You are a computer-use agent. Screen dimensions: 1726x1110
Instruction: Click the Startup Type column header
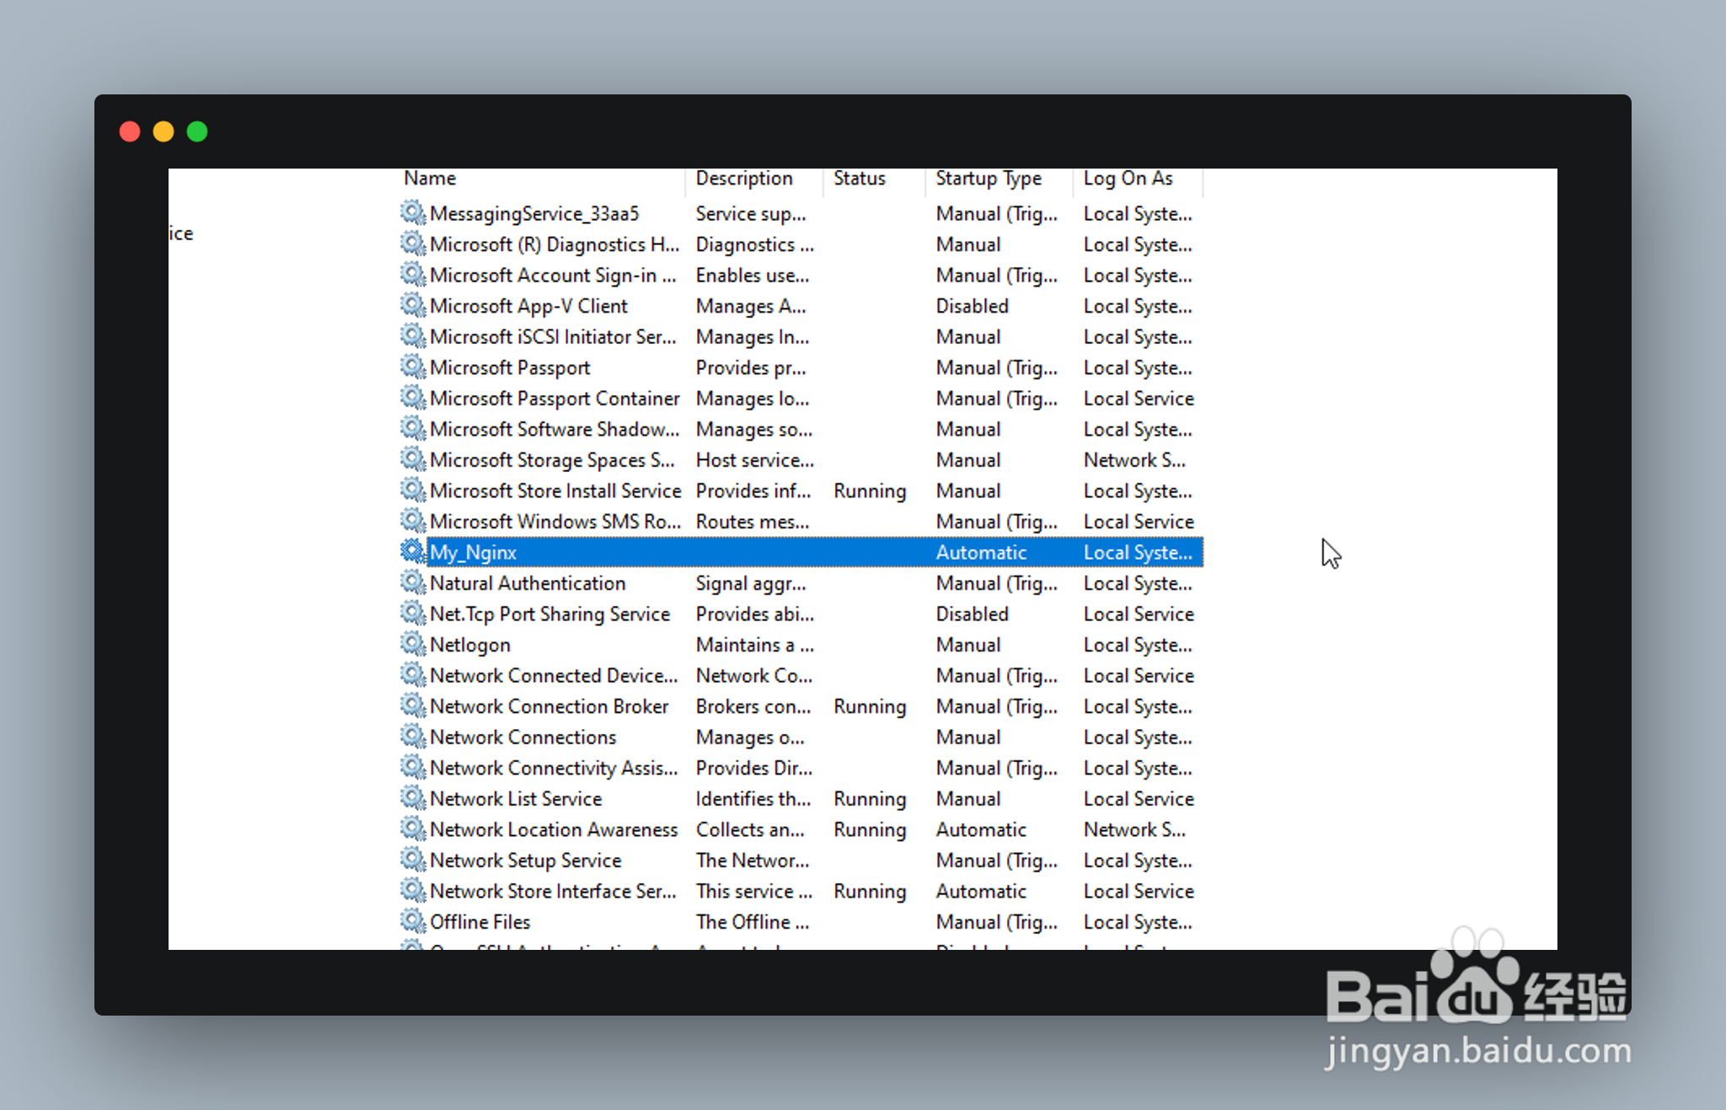point(989,179)
